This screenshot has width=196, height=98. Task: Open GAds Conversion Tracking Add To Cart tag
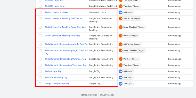pyautogui.click(x=63, y=19)
